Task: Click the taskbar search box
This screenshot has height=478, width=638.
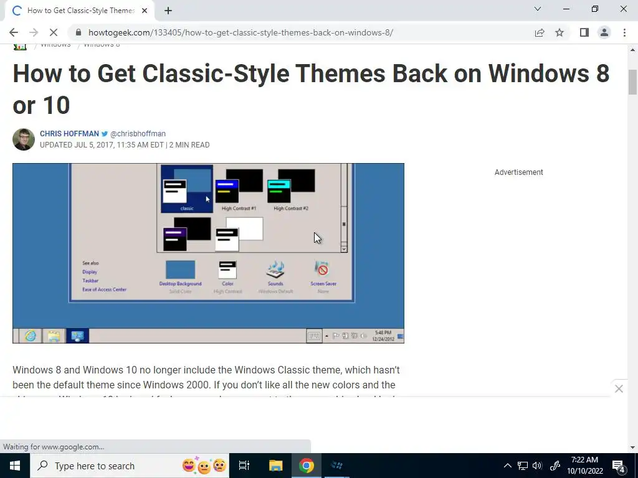Action: coord(130,466)
